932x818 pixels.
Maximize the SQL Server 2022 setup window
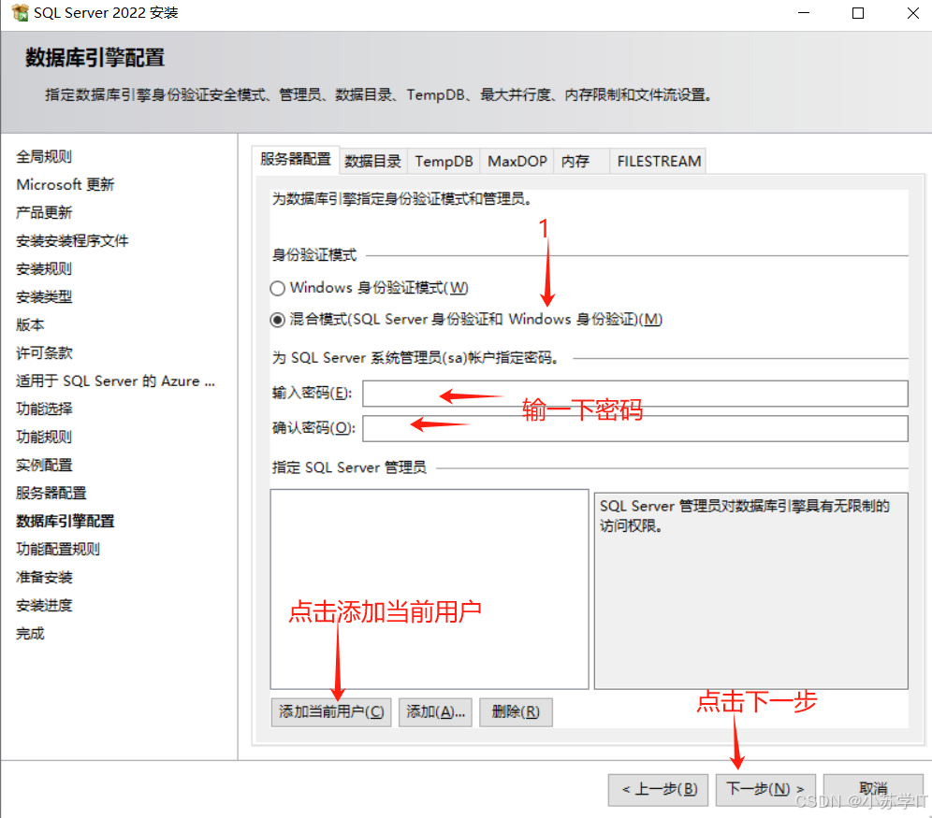858,13
